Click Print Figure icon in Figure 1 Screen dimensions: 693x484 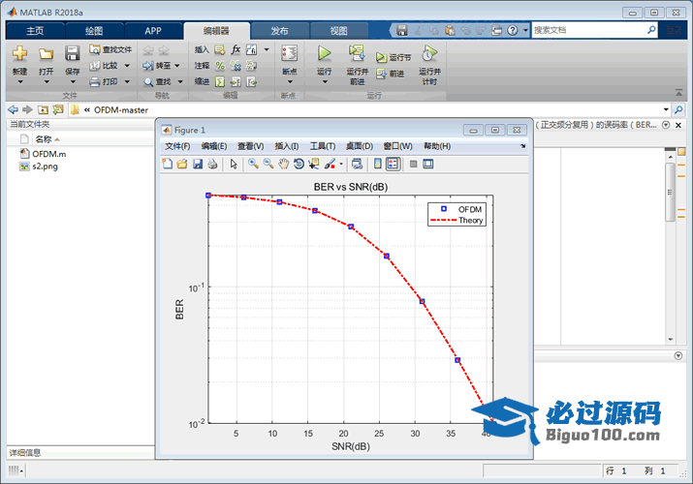[212, 164]
